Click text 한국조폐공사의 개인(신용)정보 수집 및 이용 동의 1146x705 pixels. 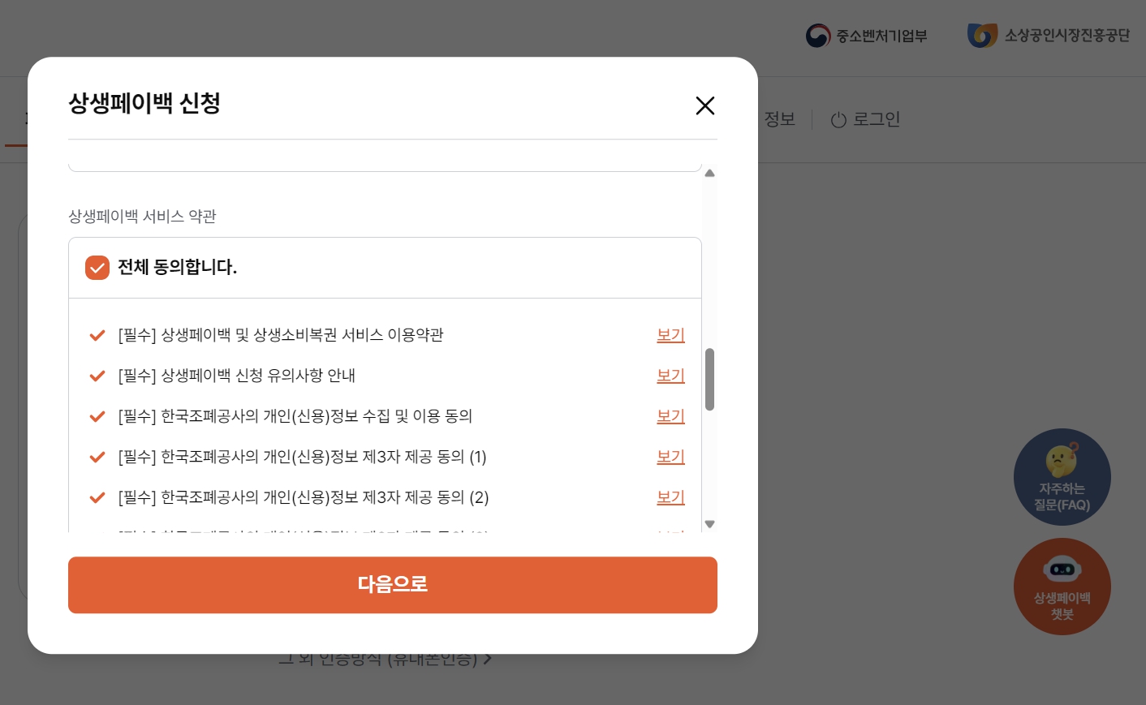pos(317,416)
